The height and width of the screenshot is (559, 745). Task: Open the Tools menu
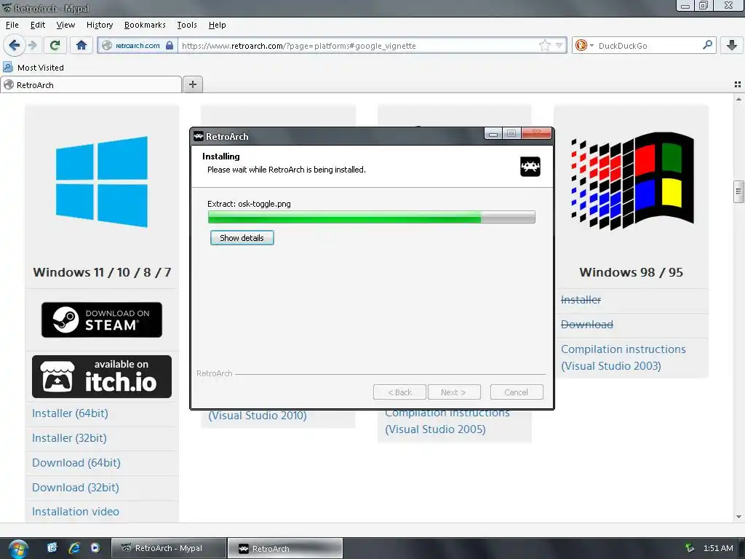click(x=187, y=25)
